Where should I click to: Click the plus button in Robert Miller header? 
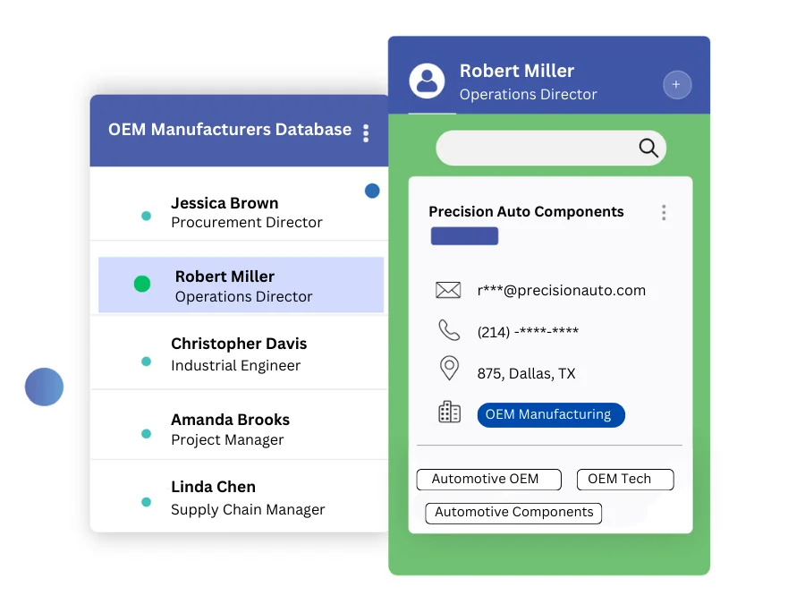(677, 85)
